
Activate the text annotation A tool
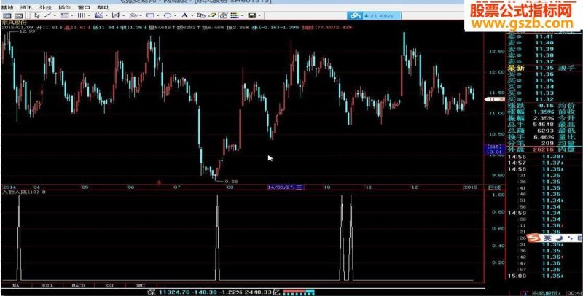point(184,15)
